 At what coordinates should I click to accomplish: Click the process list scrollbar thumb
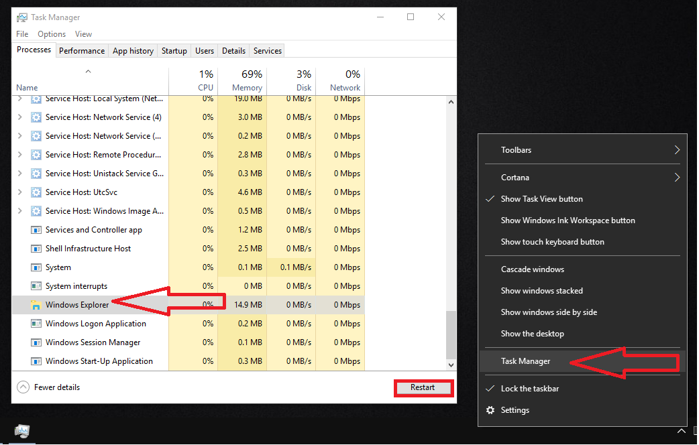(x=451, y=334)
